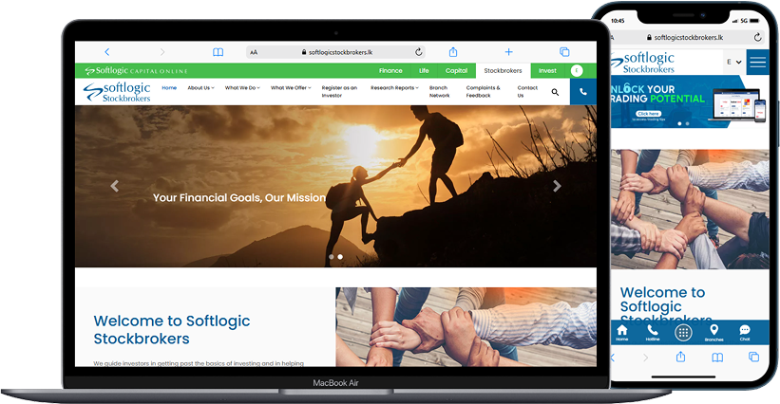Show next hero slide with right arrow
The height and width of the screenshot is (404, 780).
coord(557,186)
